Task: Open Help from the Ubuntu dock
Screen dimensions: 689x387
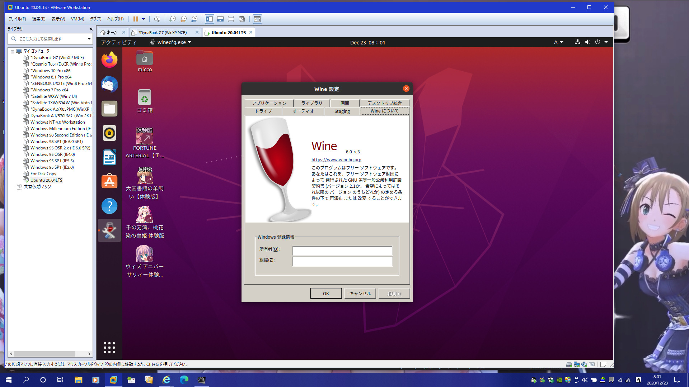Action: (109, 206)
